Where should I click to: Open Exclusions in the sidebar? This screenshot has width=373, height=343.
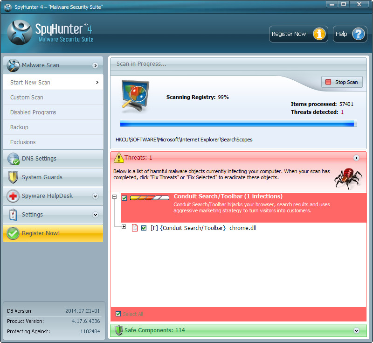coord(53,142)
